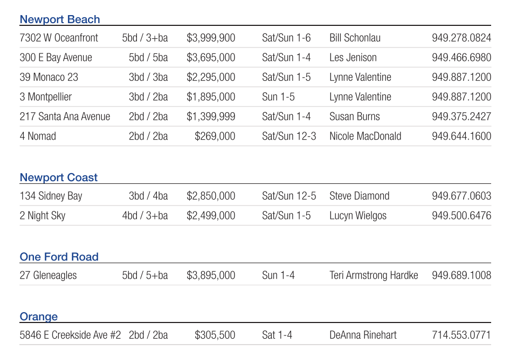Select agent name Bill Schonlau
The image size is (510, 350).
point(355,38)
